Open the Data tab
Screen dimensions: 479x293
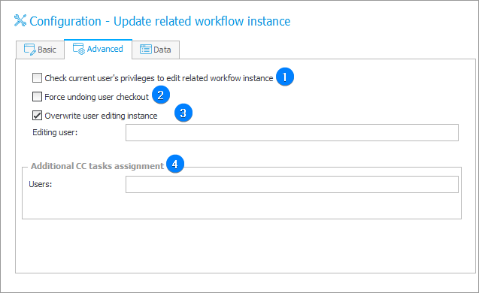point(156,50)
